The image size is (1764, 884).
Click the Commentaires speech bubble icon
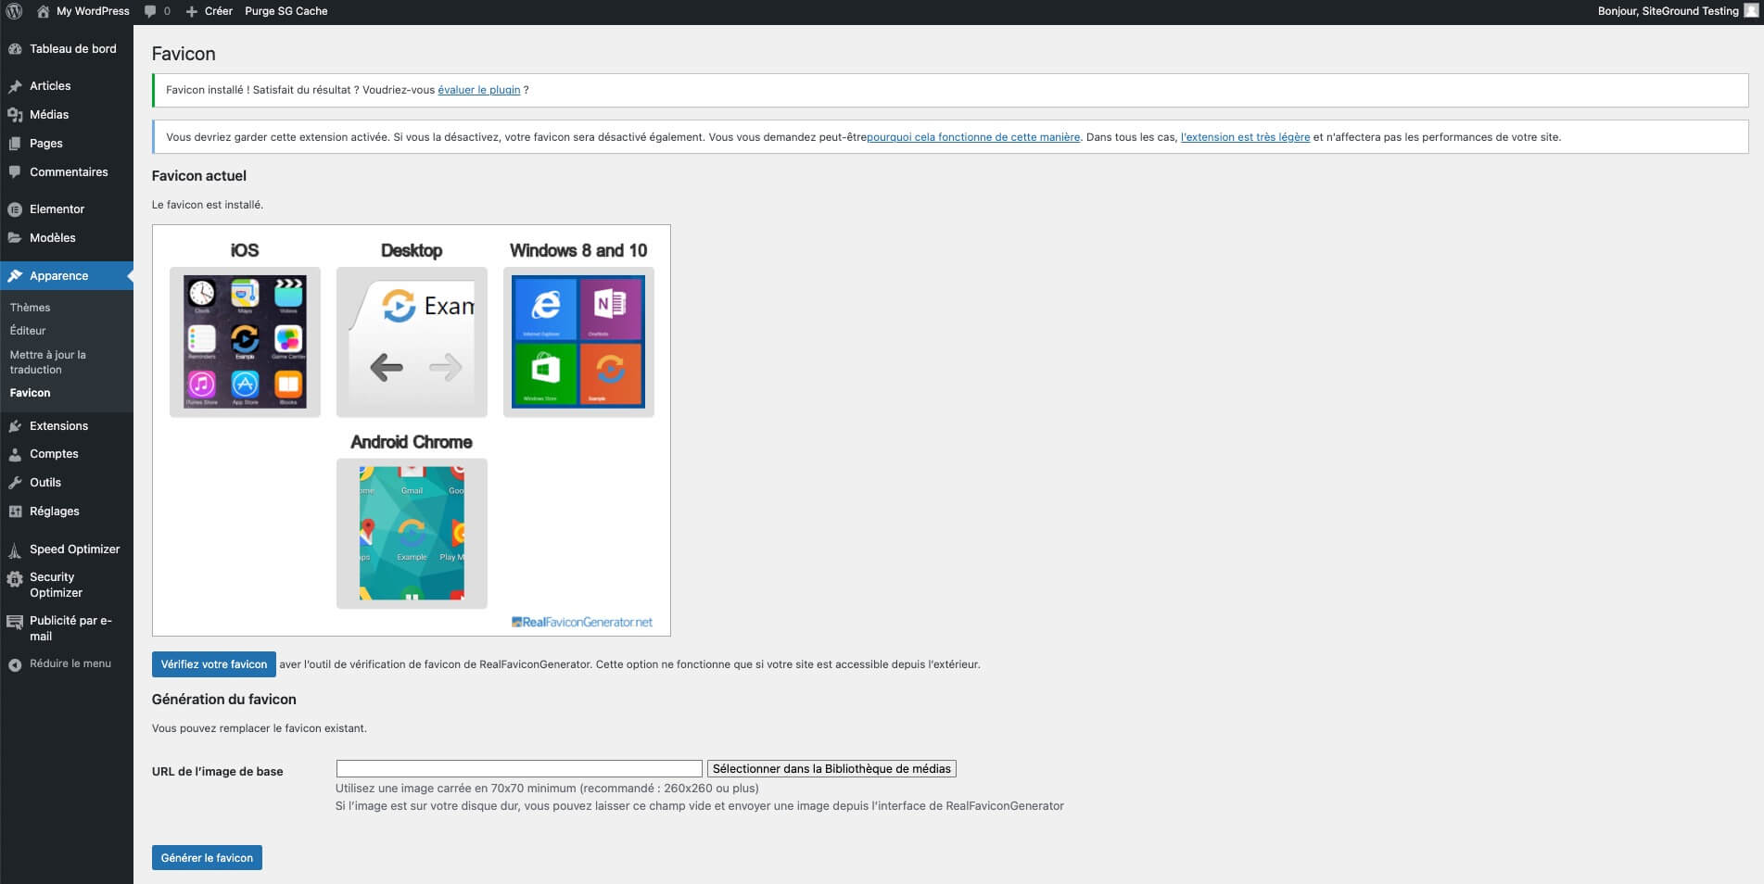pyautogui.click(x=15, y=172)
